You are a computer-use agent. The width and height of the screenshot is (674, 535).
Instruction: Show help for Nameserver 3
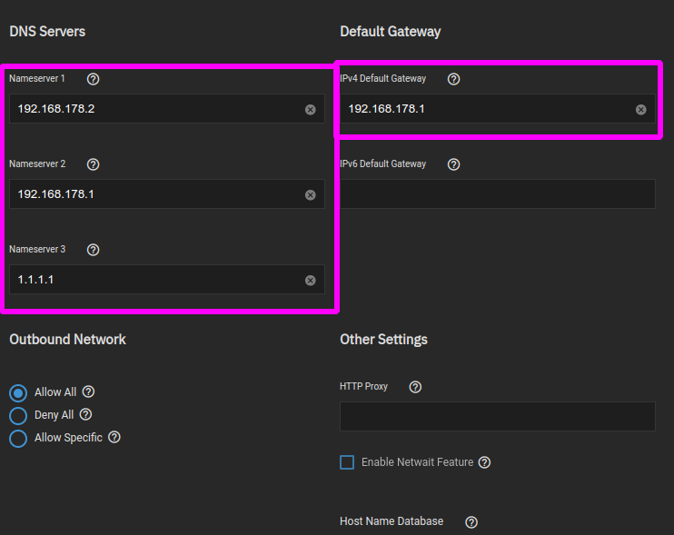93,250
